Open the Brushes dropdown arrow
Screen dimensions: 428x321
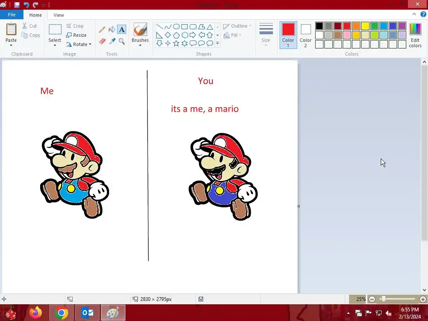[x=140, y=45]
